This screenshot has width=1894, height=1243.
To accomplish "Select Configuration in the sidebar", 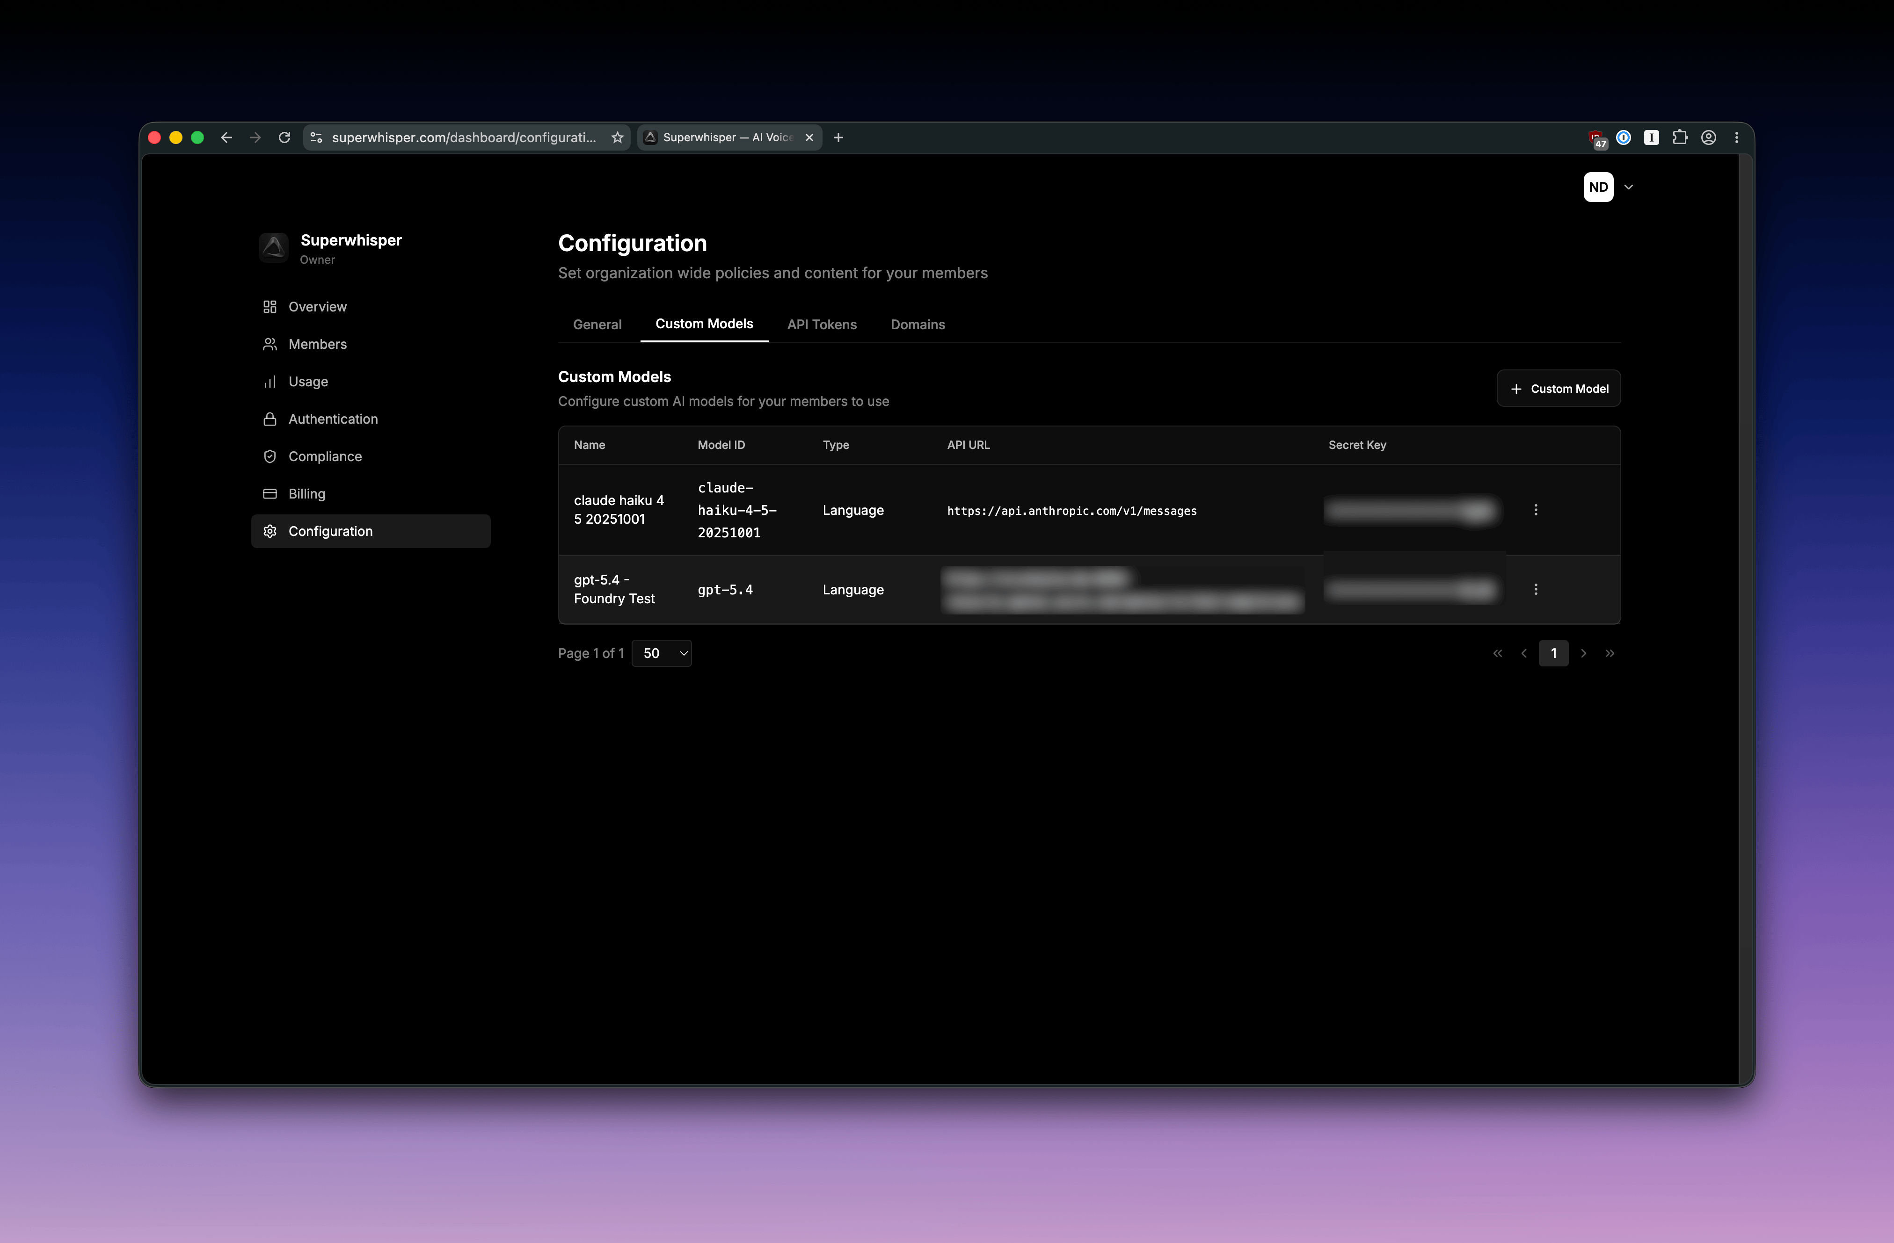I will click(371, 531).
